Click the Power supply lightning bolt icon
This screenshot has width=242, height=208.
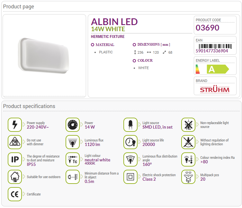pyautogui.click(x=15, y=125)
